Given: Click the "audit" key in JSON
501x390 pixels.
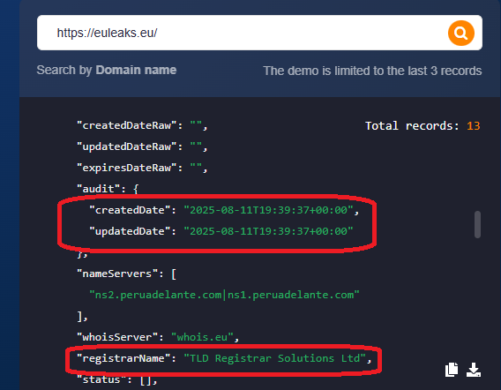Looking at the screenshot, I should (x=99, y=189).
